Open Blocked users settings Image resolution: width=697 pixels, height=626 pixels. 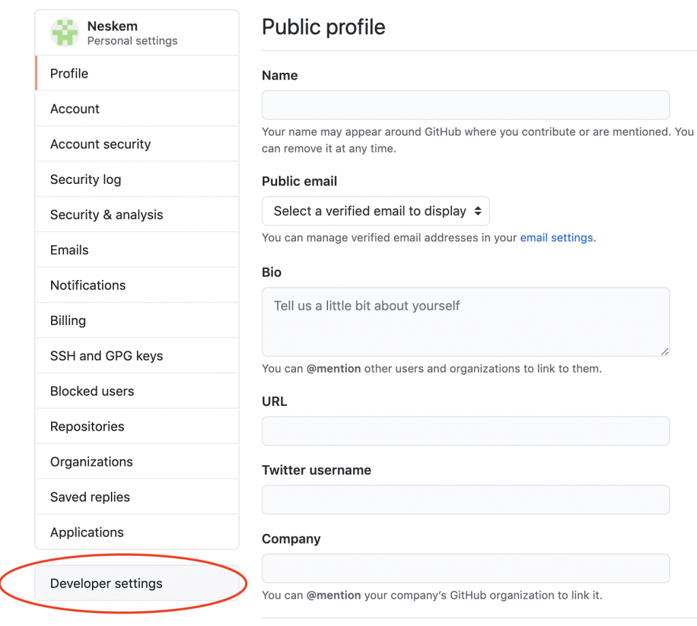[x=92, y=392]
